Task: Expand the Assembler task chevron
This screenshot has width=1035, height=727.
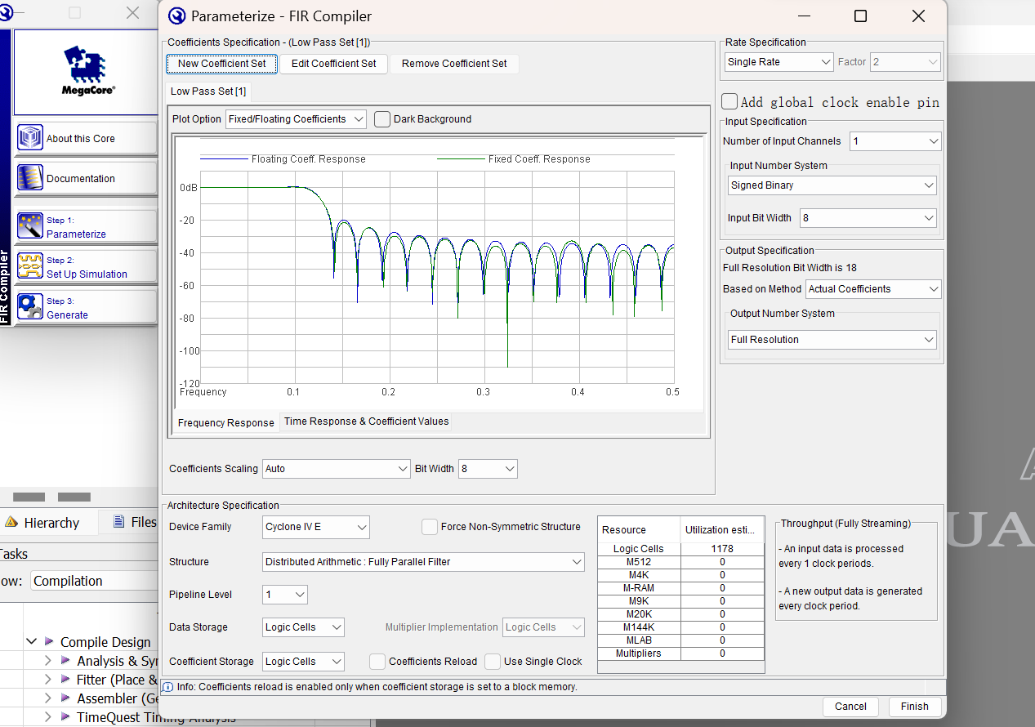Action: (48, 698)
